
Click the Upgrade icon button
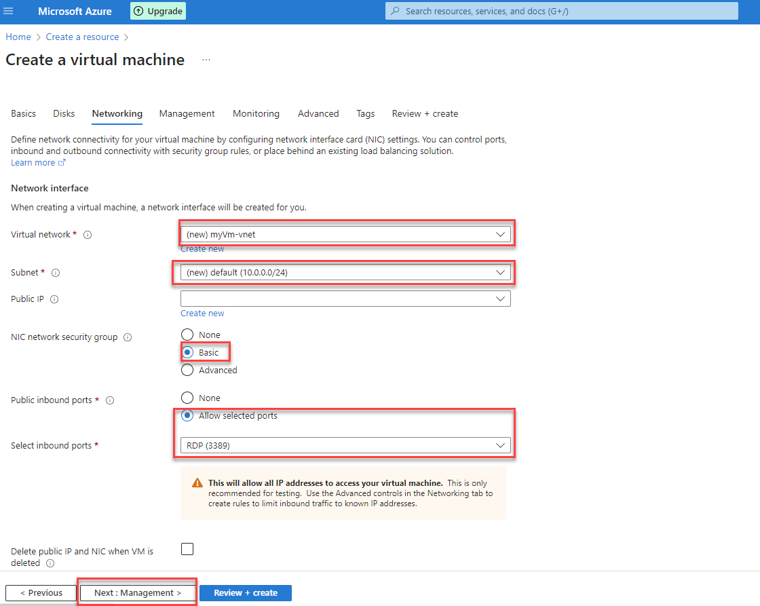click(x=157, y=11)
